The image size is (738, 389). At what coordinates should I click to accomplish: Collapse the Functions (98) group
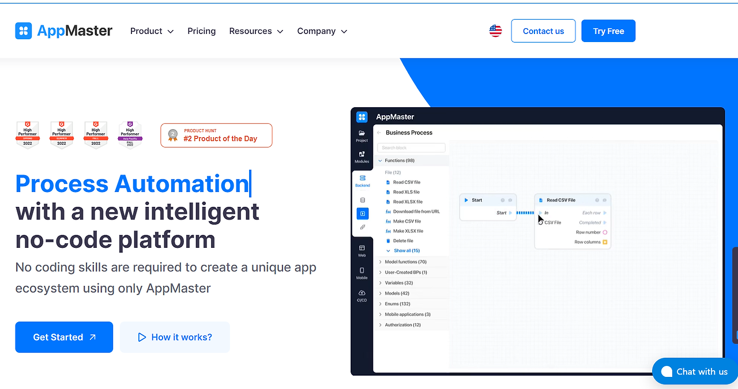[412, 161]
